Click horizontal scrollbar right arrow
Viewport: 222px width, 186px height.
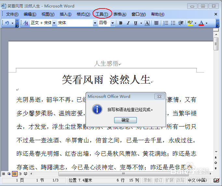click(211, 174)
